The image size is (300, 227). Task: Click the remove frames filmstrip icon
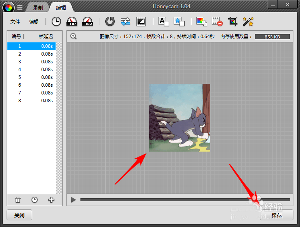(x=217, y=21)
